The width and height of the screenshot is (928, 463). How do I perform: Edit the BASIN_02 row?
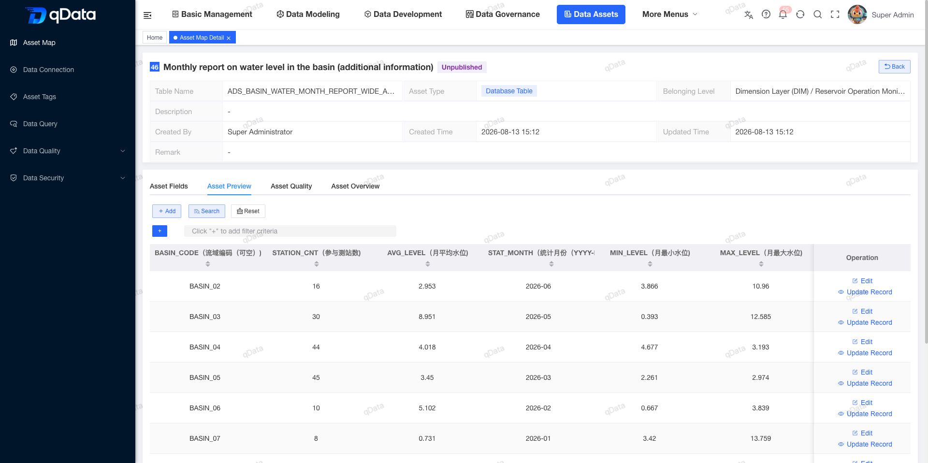pyautogui.click(x=862, y=281)
